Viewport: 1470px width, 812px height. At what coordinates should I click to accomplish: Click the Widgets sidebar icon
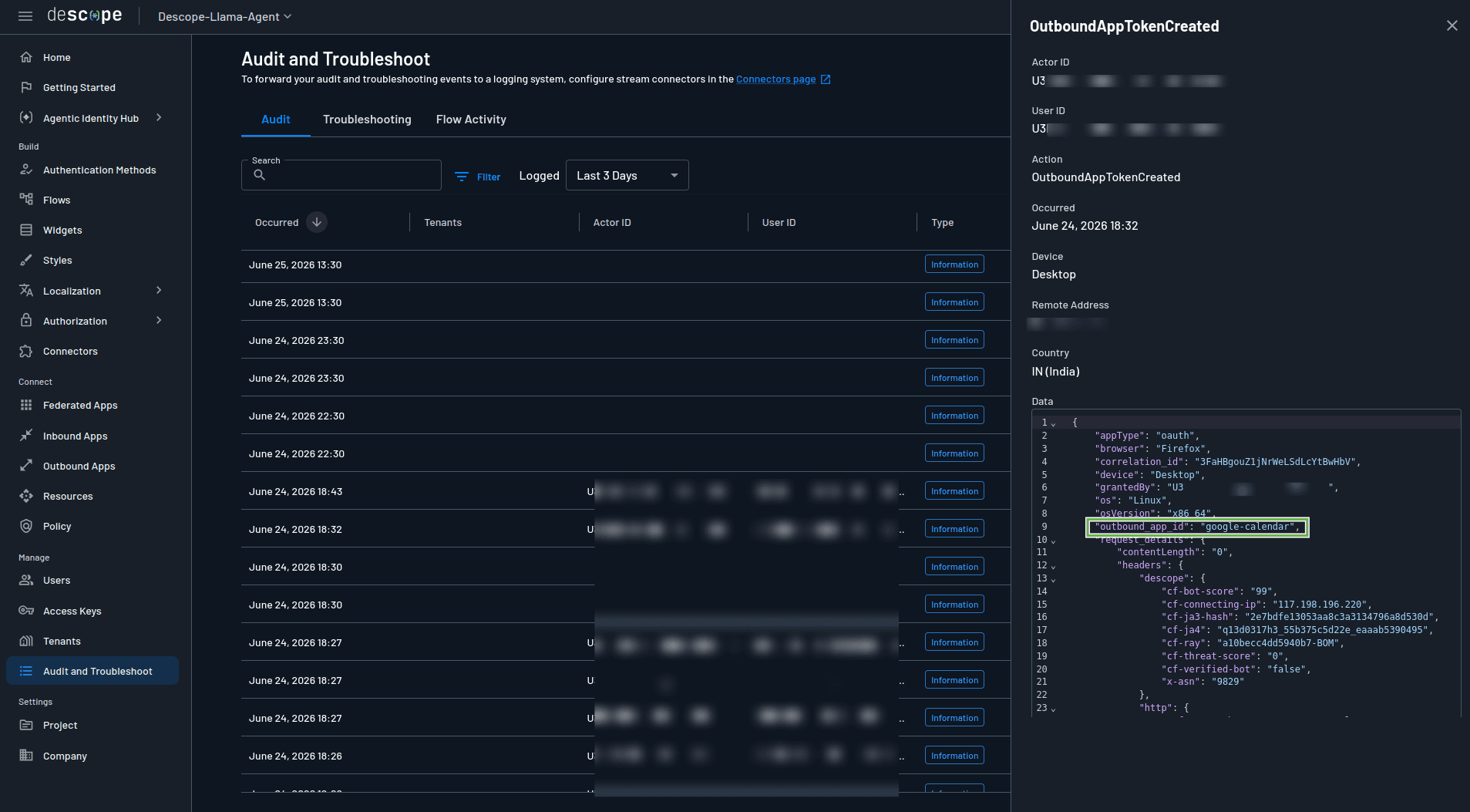26,230
